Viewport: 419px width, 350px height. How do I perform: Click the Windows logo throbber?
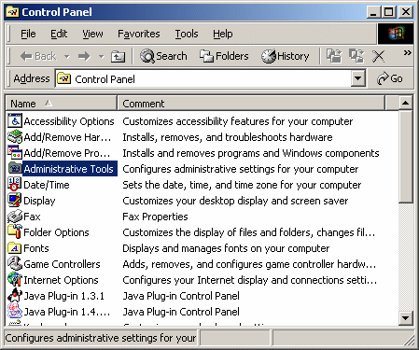point(396,34)
